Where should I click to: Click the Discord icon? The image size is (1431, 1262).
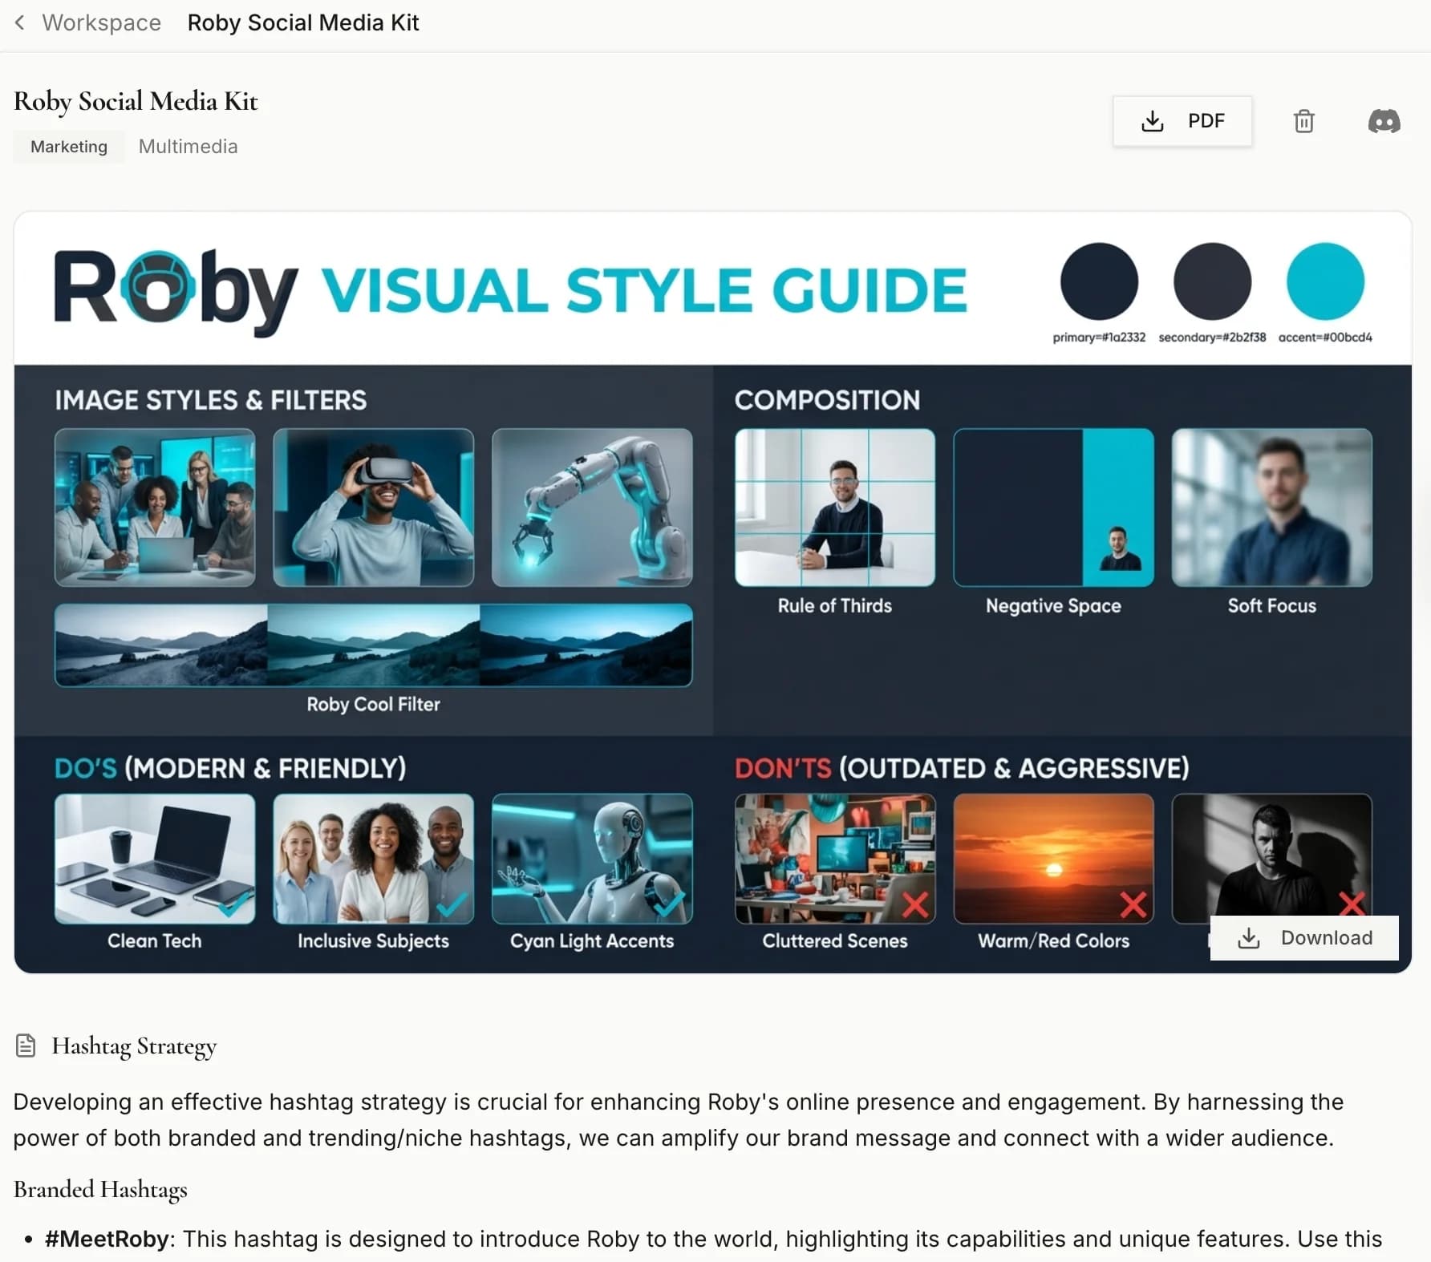1384,121
